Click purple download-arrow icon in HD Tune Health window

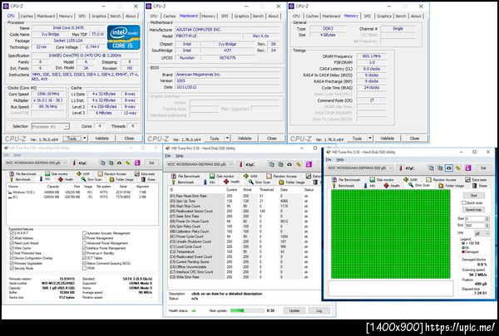pyautogui.click(x=309, y=164)
